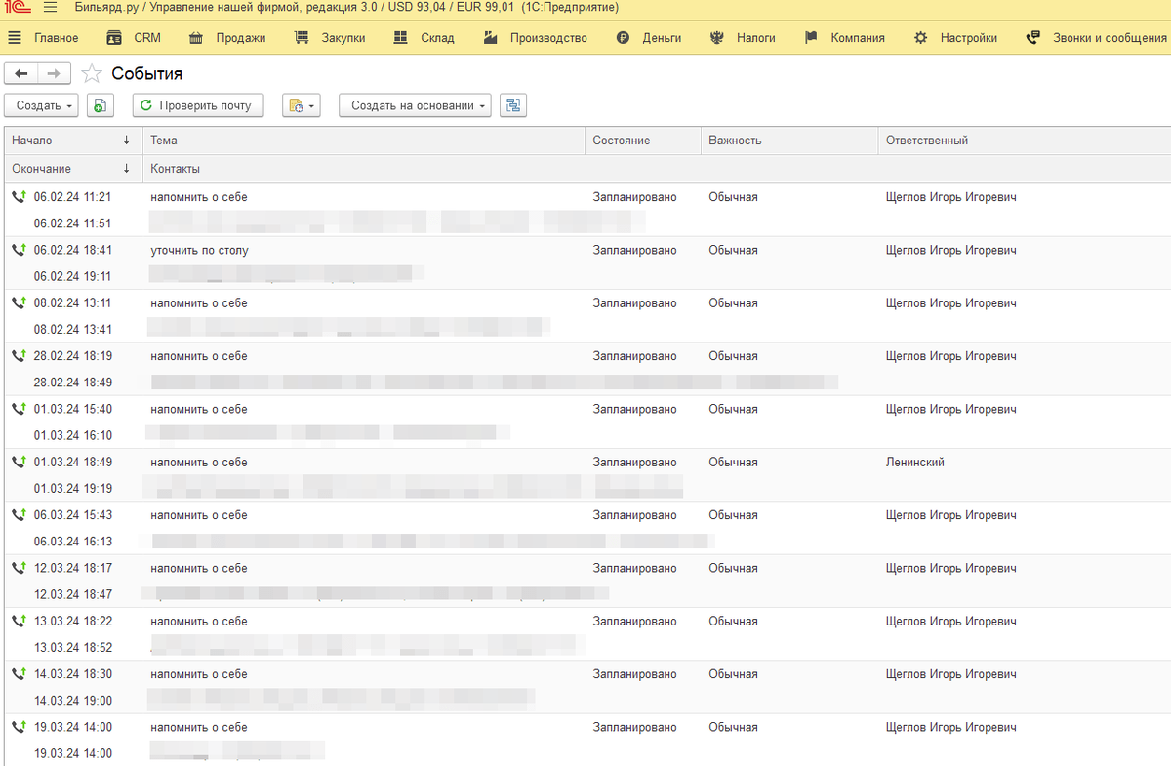The width and height of the screenshot is (1171, 766).
Task: Open Звонки и сообщения section
Action: point(1097,38)
